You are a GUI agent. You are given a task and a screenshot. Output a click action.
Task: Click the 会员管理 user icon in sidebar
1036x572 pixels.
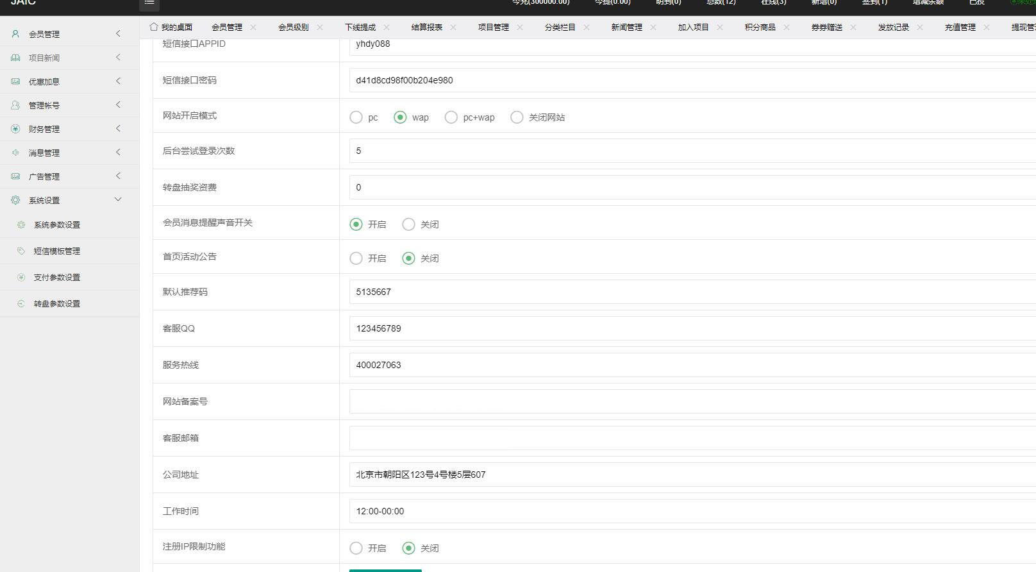(15, 34)
